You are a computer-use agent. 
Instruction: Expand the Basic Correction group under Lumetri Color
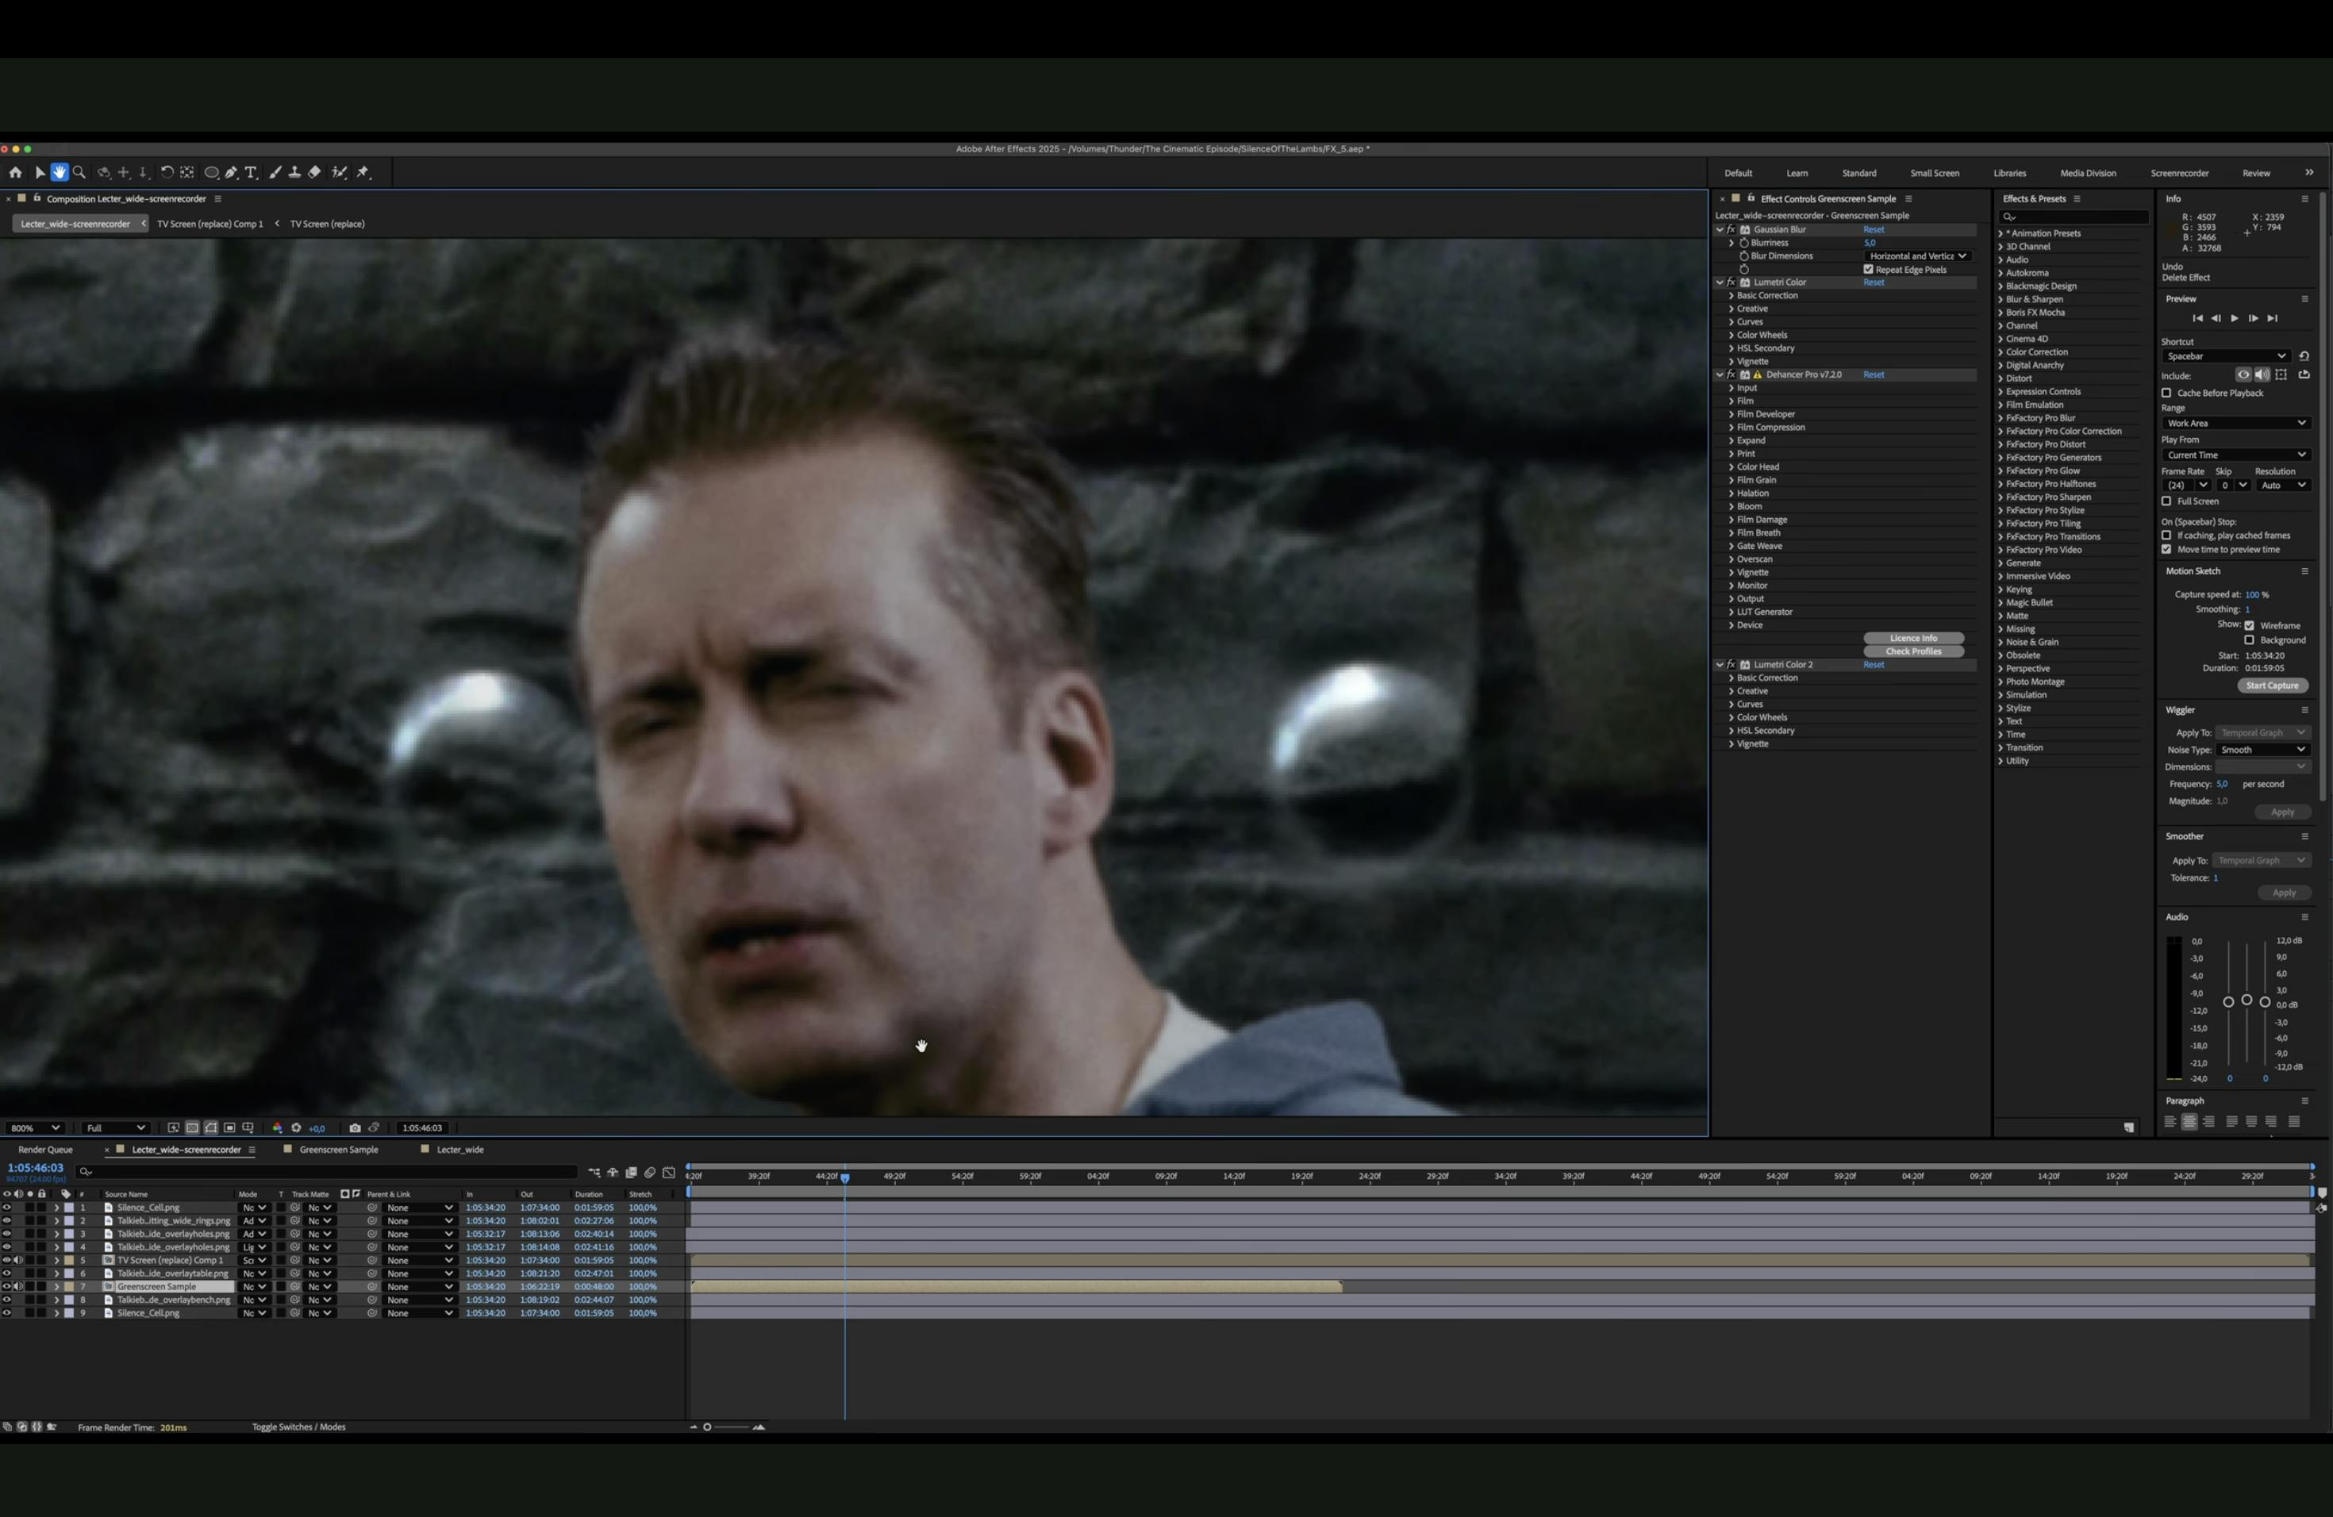tap(1731, 296)
